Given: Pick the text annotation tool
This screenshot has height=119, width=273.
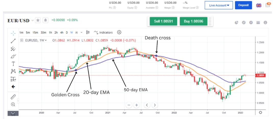Looking at the screenshot, I should pos(13,64).
